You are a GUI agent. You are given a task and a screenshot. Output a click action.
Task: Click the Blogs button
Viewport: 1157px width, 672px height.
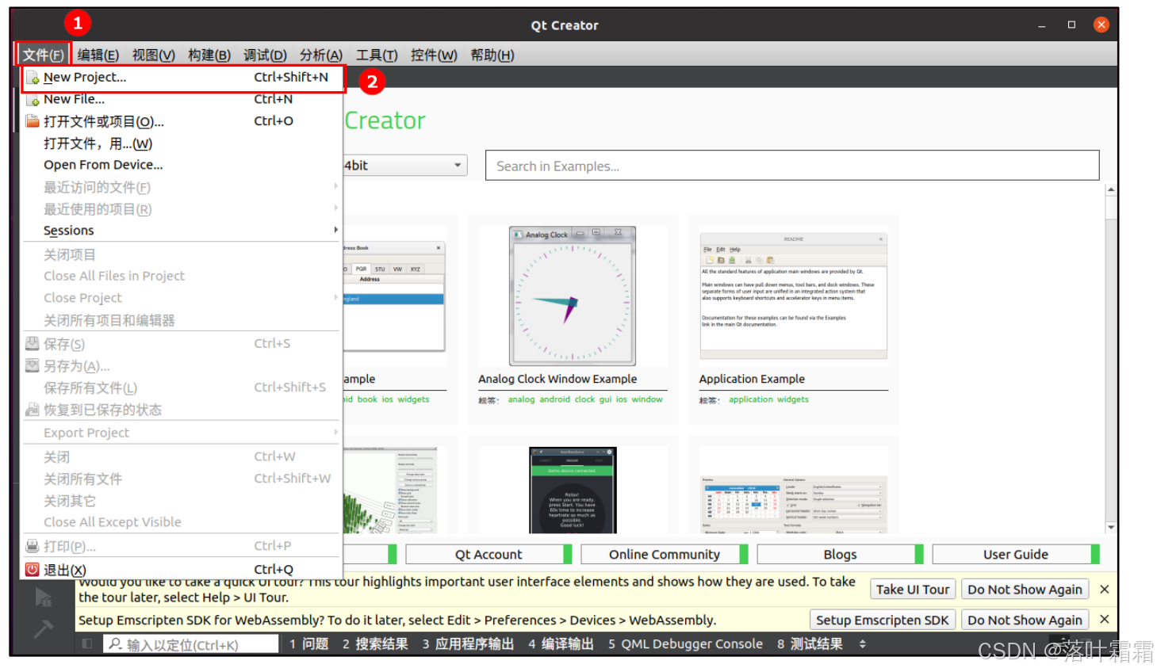(x=841, y=555)
